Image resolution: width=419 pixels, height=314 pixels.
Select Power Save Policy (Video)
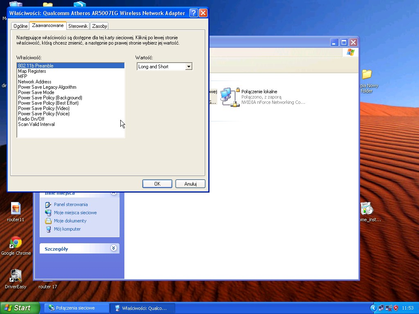click(x=71, y=108)
